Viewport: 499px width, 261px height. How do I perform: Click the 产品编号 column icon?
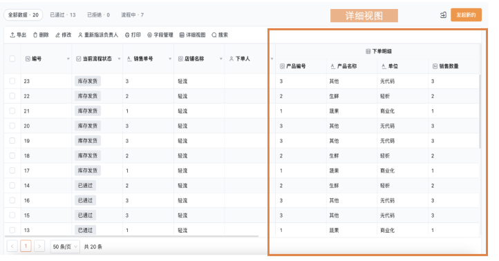tap(282, 66)
